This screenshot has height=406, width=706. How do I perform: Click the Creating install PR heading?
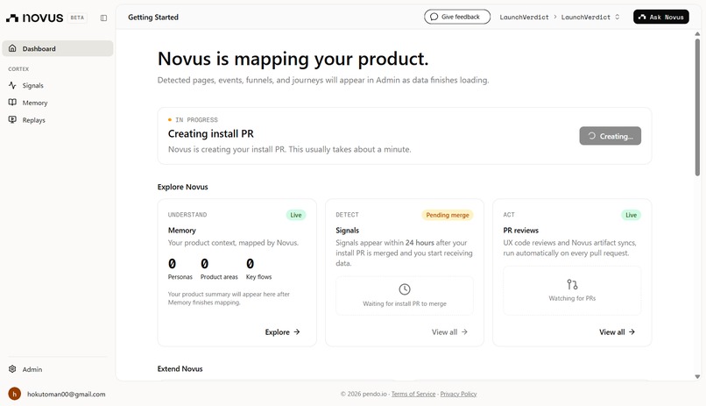tap(211, 134)
